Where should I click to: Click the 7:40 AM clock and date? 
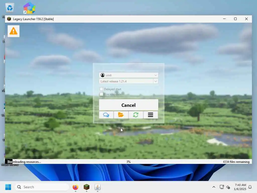tap(240, 187)
